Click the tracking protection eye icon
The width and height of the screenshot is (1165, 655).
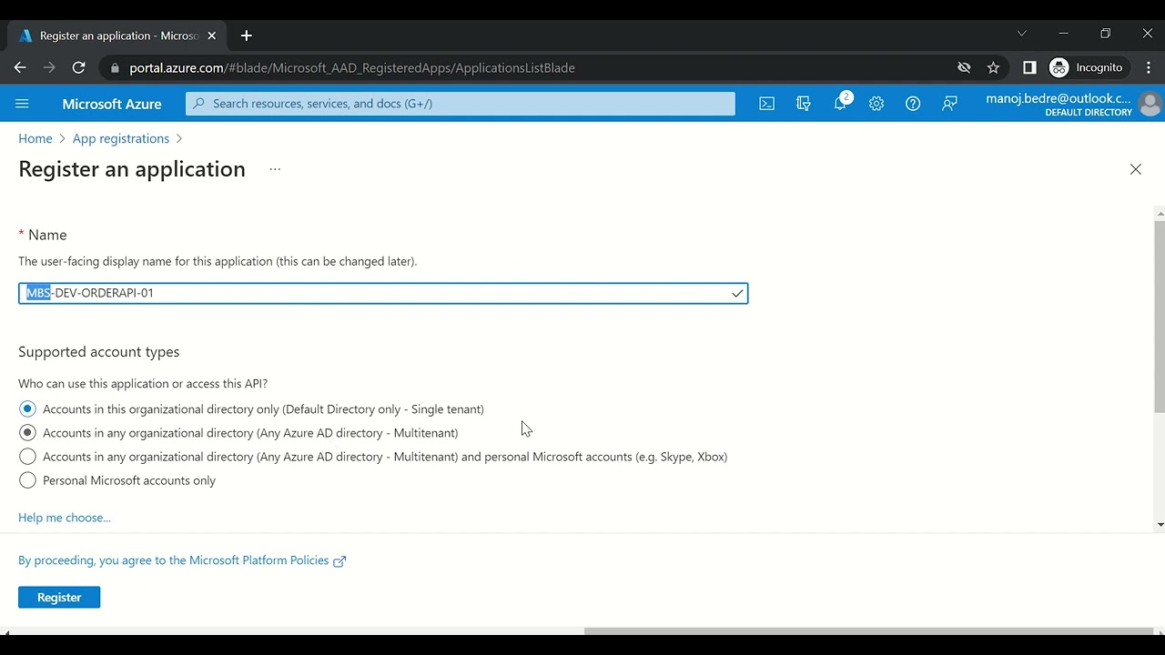tap(964, 67)
